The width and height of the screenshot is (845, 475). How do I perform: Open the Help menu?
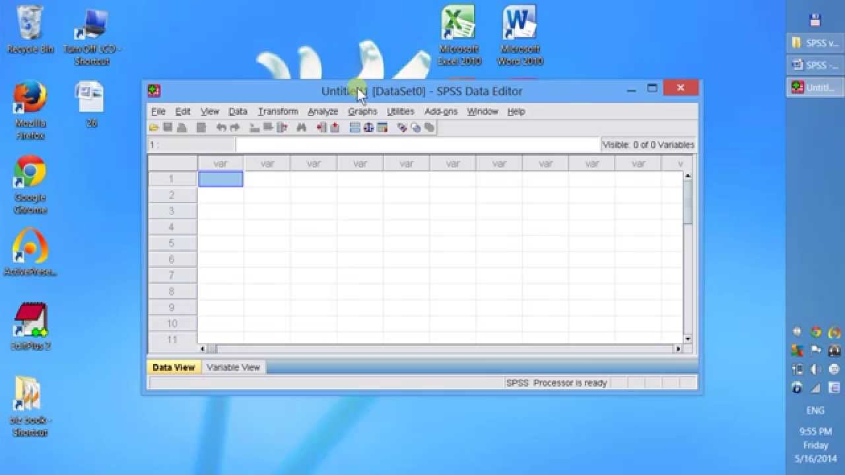coord(516,111)
